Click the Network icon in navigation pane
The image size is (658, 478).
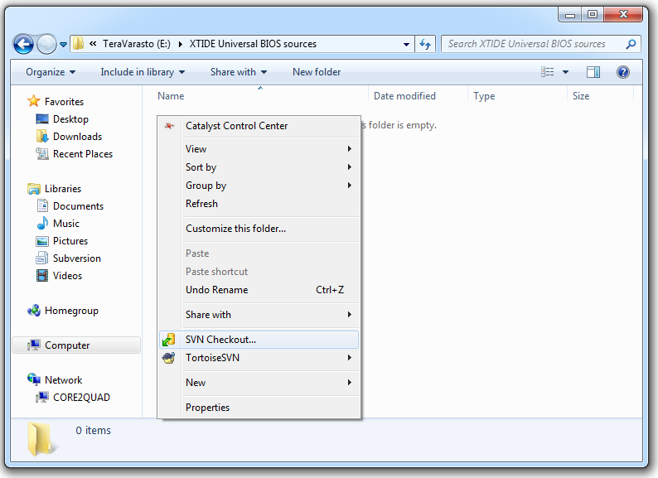pyautogui.click(x=34, y=379)
